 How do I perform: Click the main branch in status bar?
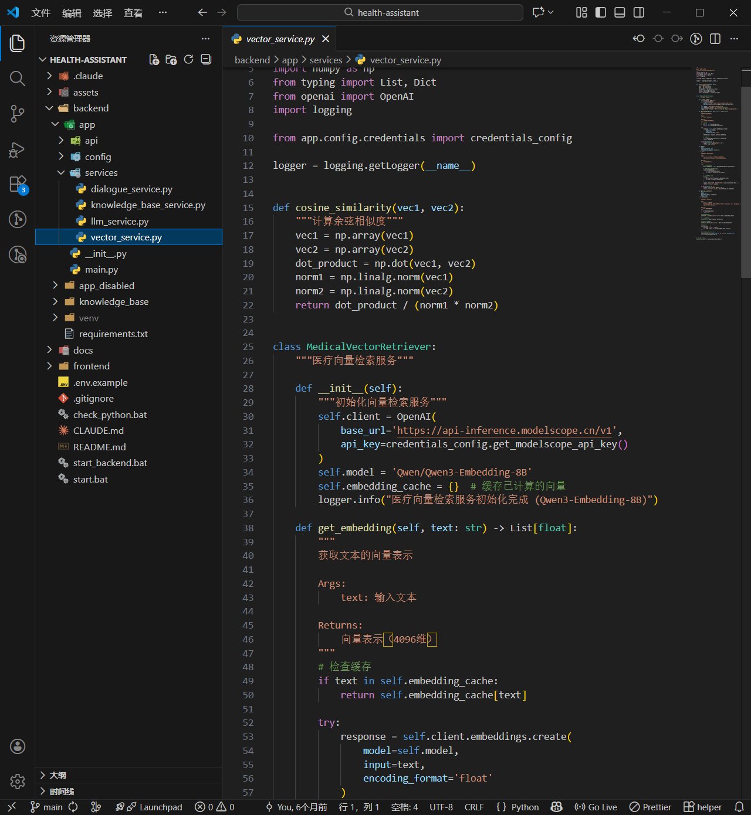46,807
